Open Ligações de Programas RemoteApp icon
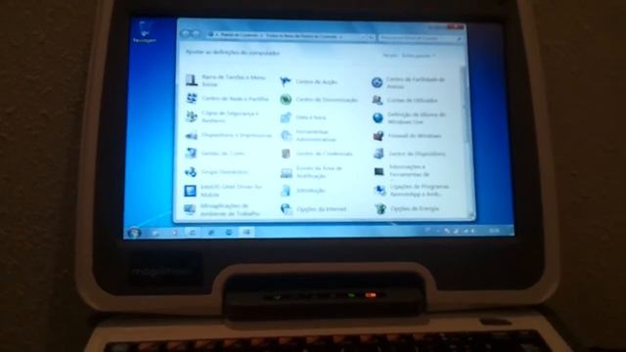The height and width of the screenshot is (352, 626). pos(380,191)
